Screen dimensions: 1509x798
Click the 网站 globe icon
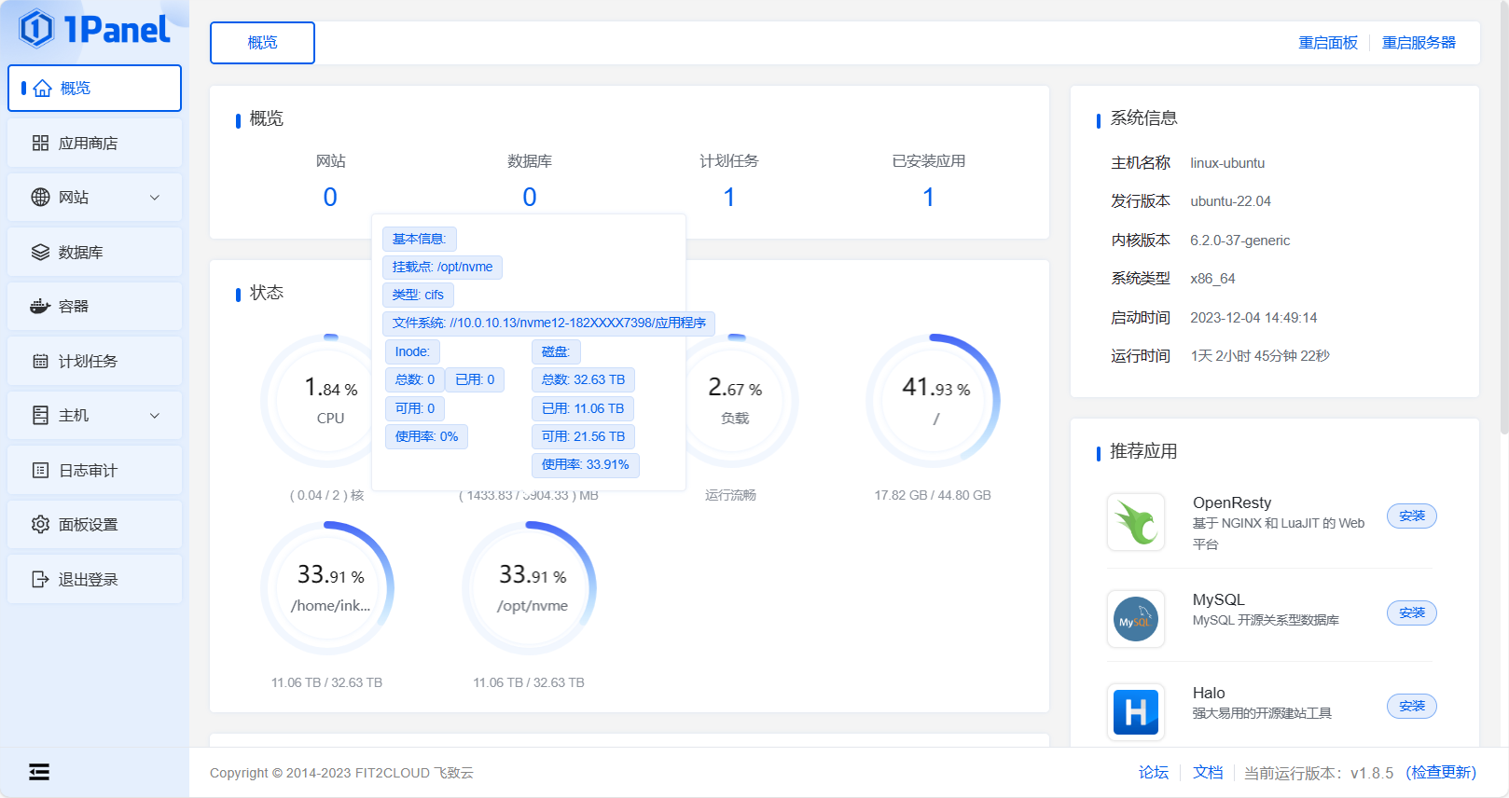(x=40, y=197)
